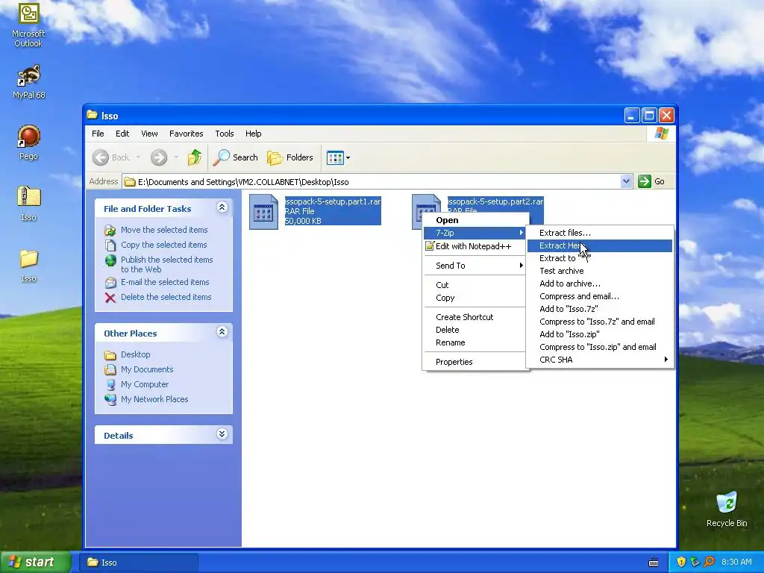
Task: Open Microsoft Outlook desktop icon
Action: [28, 25]
